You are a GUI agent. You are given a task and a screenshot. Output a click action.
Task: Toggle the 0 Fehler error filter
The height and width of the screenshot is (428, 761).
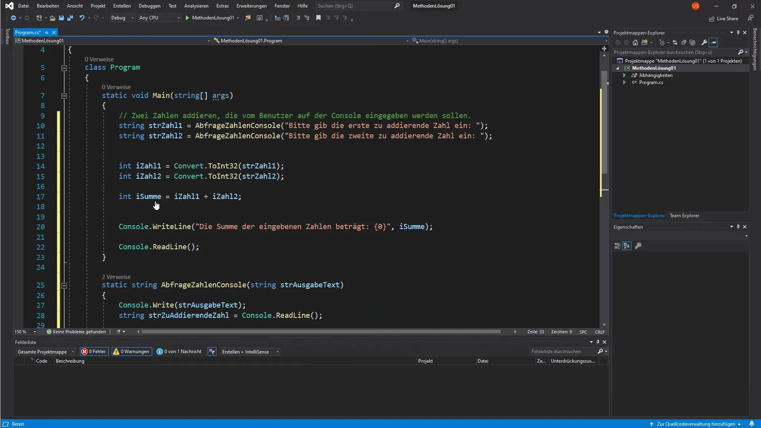pos(94,352)
